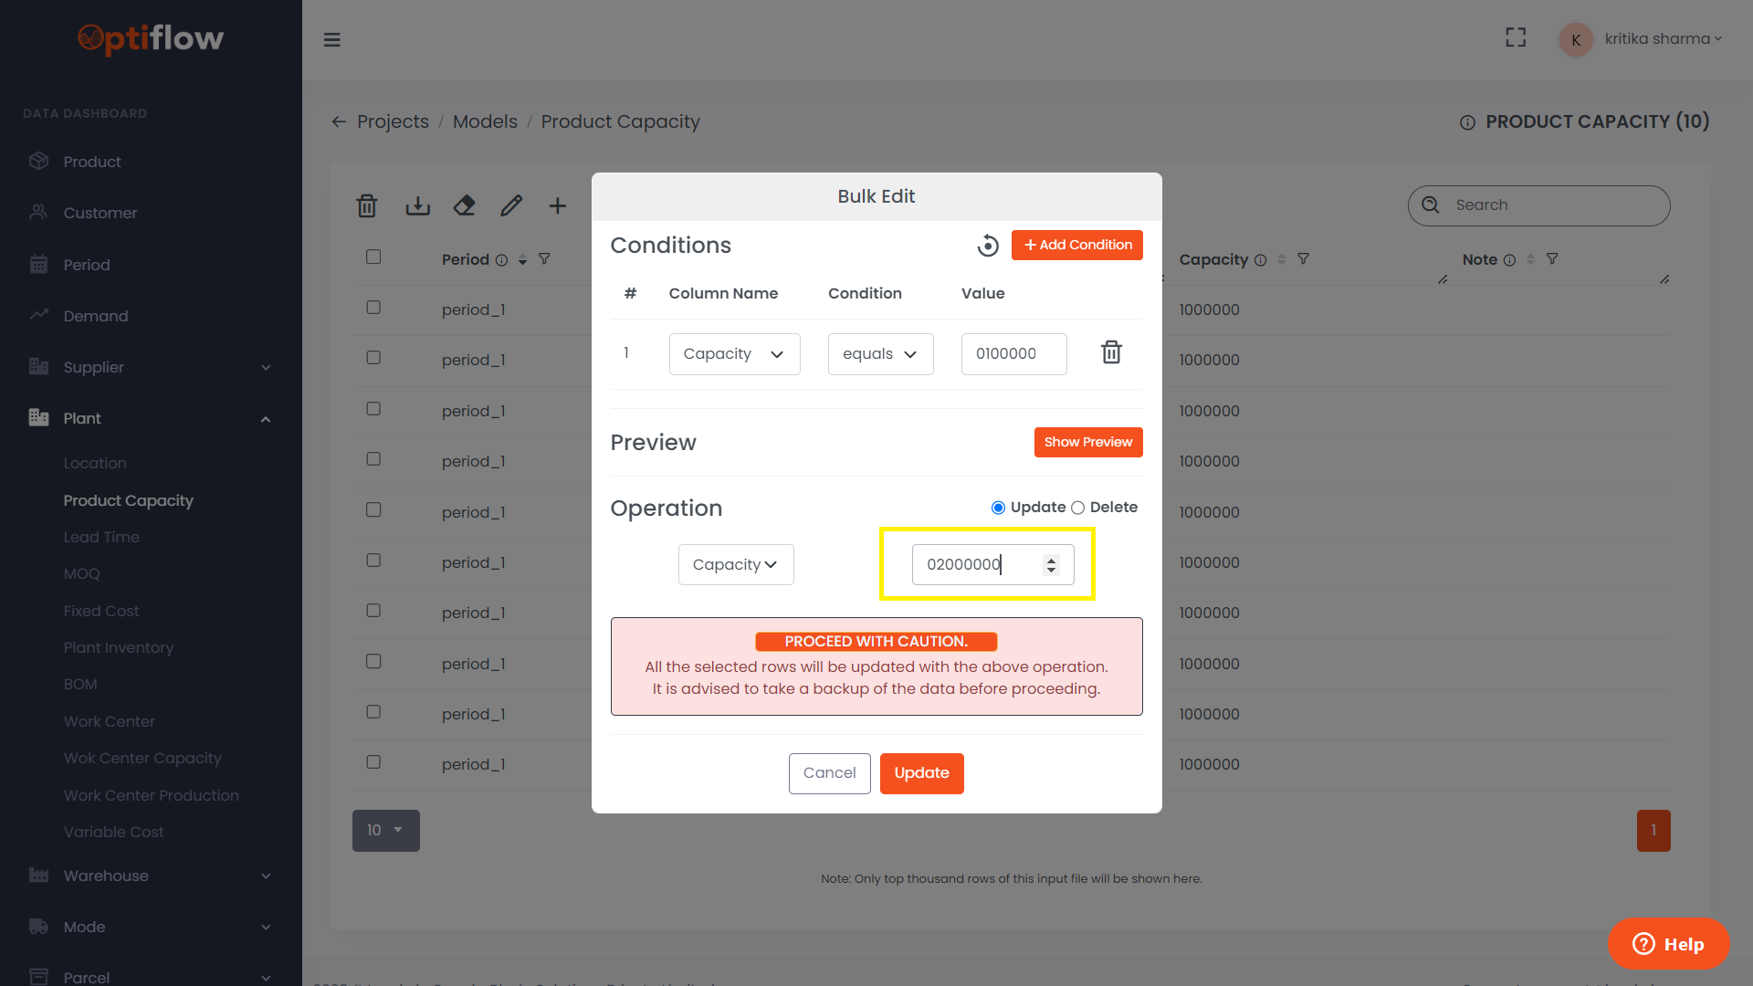Click the Capacity column filter funnel icon

pos(1303,259)
